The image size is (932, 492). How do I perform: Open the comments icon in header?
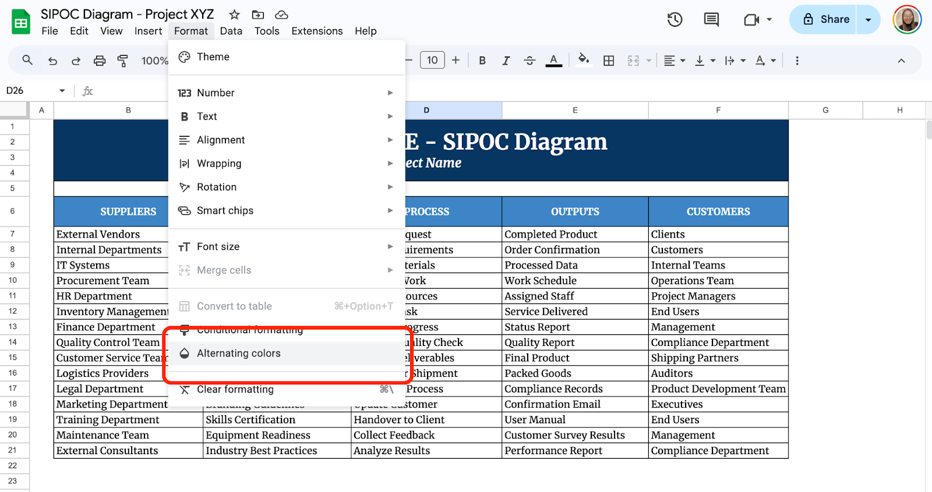pos(711,20)
